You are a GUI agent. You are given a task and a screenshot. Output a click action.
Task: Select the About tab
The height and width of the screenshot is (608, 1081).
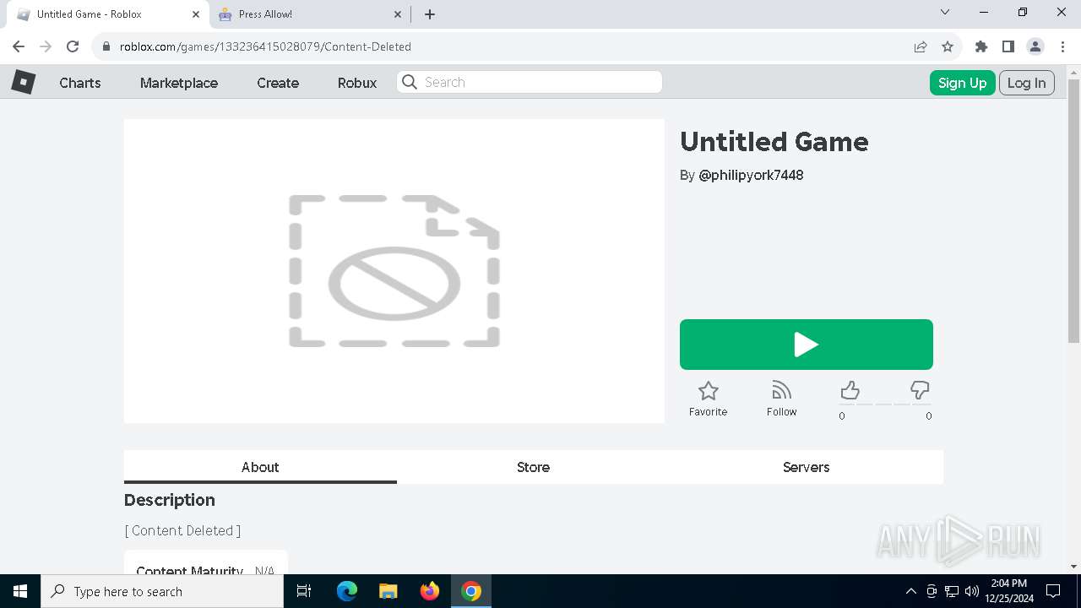[x=260, y=467]
